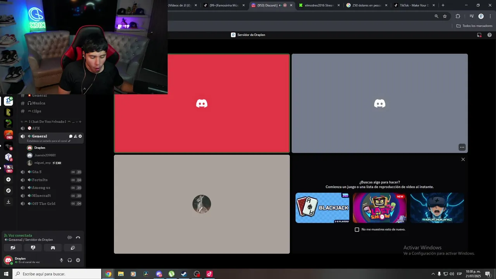Open Discord inbox icon in header
Screen dimensions: 496x279
[479, 35]
